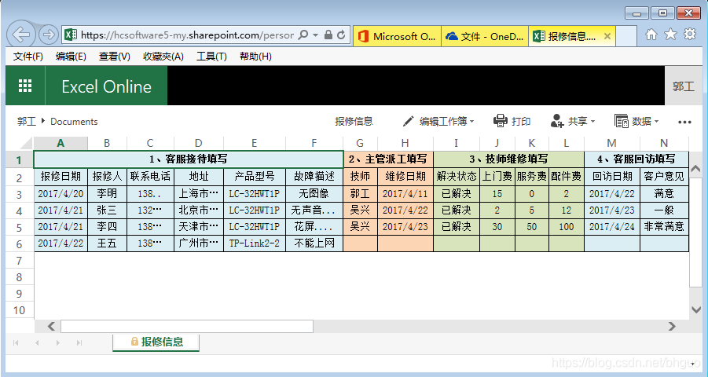Select the merged cell 1、客服接待填写
Image resolution: width=708 pixels, height=377 pixels.
coord(189,159)
